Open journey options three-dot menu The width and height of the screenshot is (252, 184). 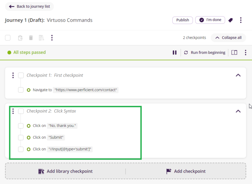coord(241,20)
